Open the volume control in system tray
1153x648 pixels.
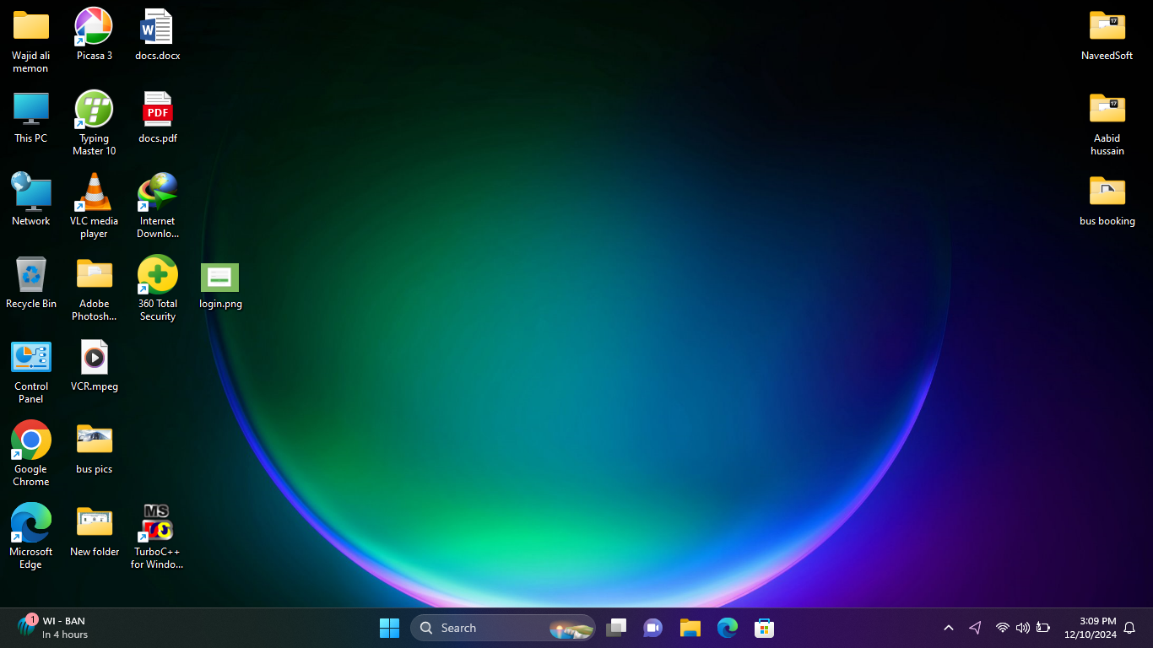1023,628
